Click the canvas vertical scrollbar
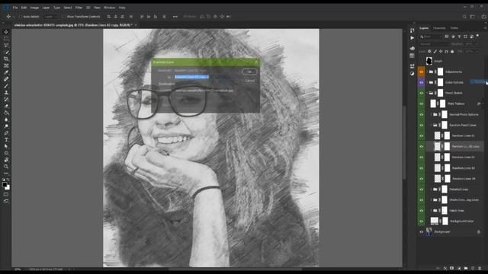 point(404,143)
